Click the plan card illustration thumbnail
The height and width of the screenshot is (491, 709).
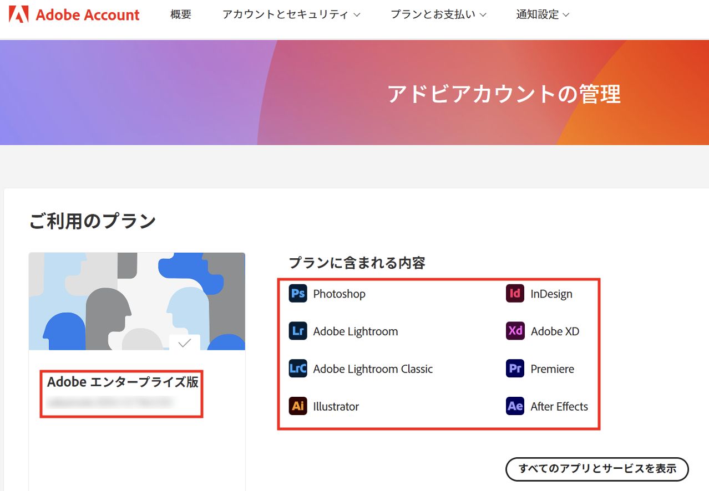pyautogui.click(x=137, y=301)
